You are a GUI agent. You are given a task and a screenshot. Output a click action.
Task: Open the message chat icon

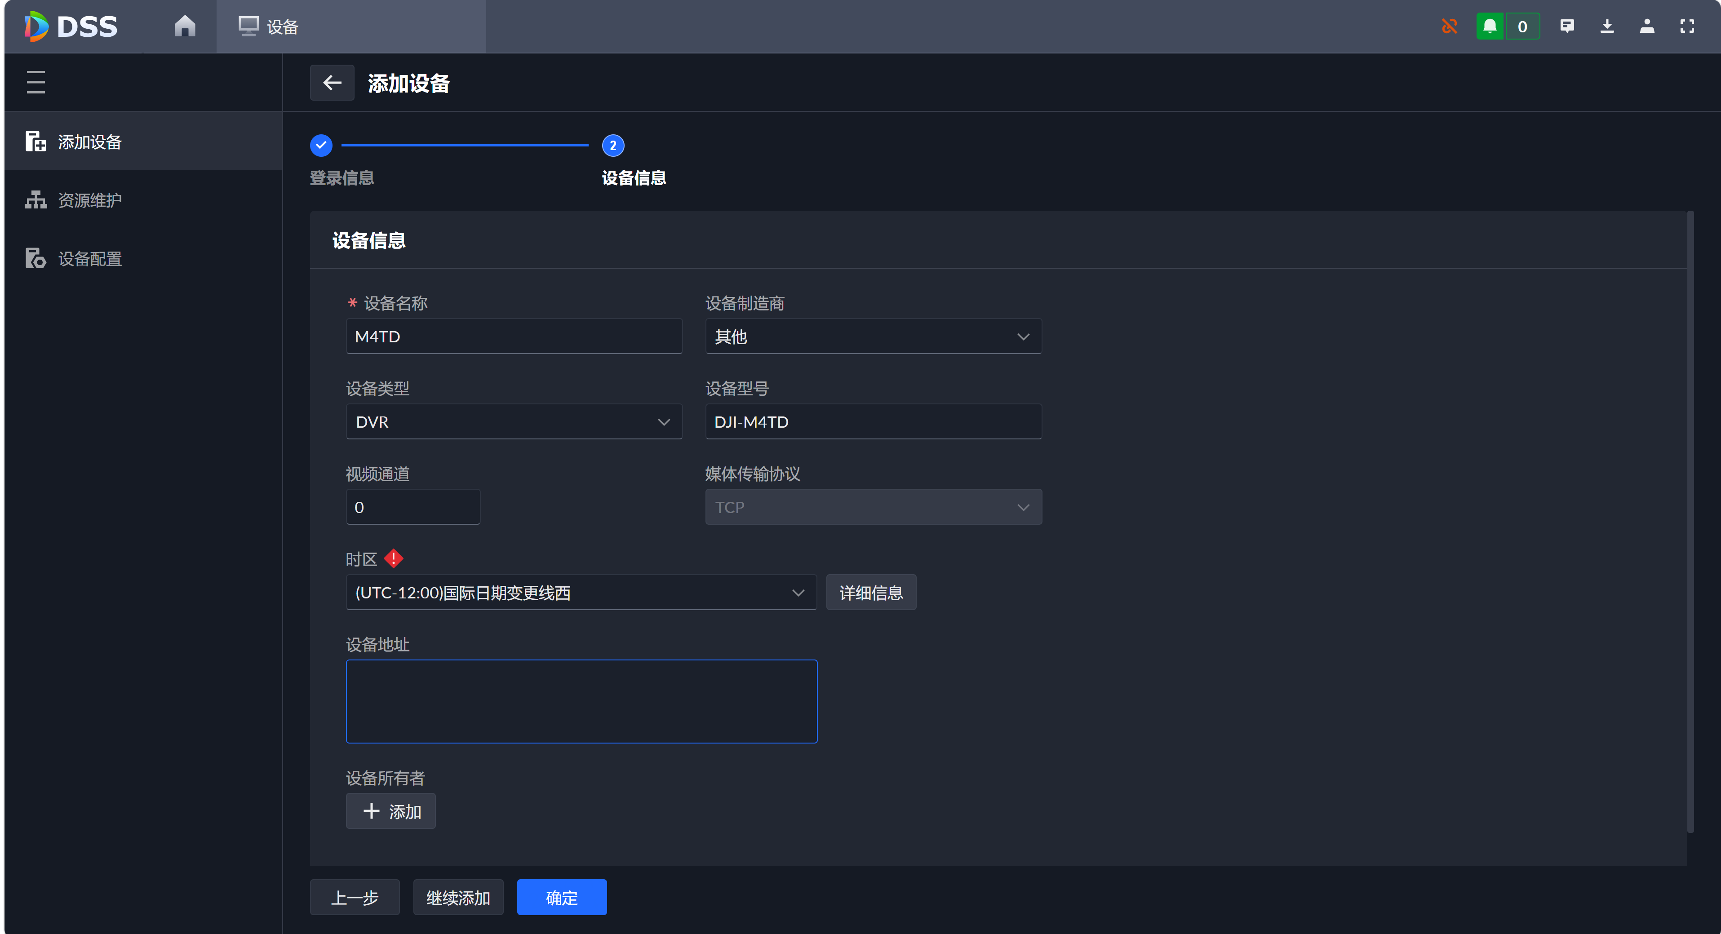click(x=1567, y=26)
